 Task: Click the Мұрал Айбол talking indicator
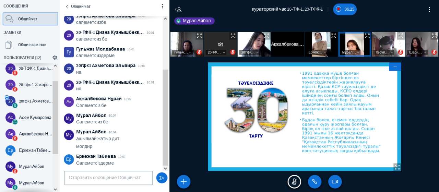point(194,21)
